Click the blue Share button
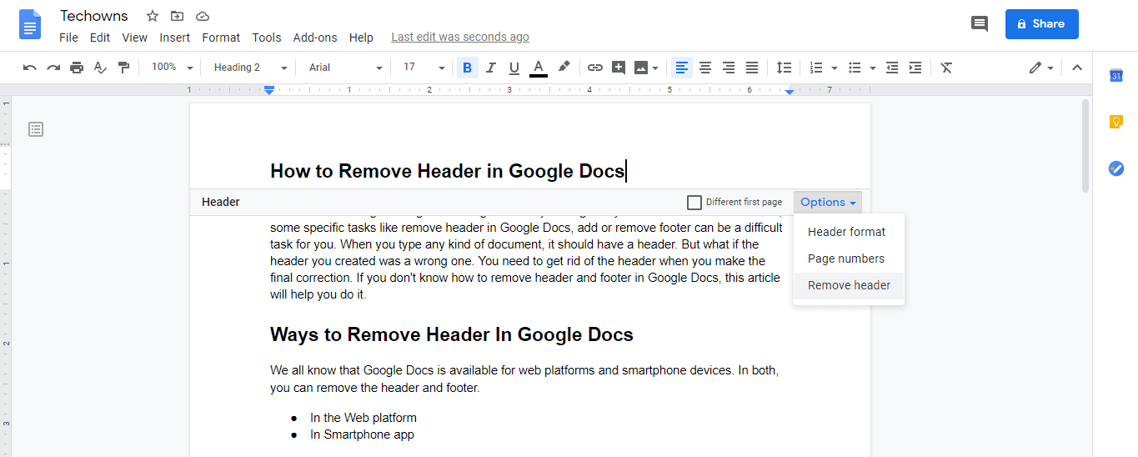 pyautogui.click(x=1041, y=24)
